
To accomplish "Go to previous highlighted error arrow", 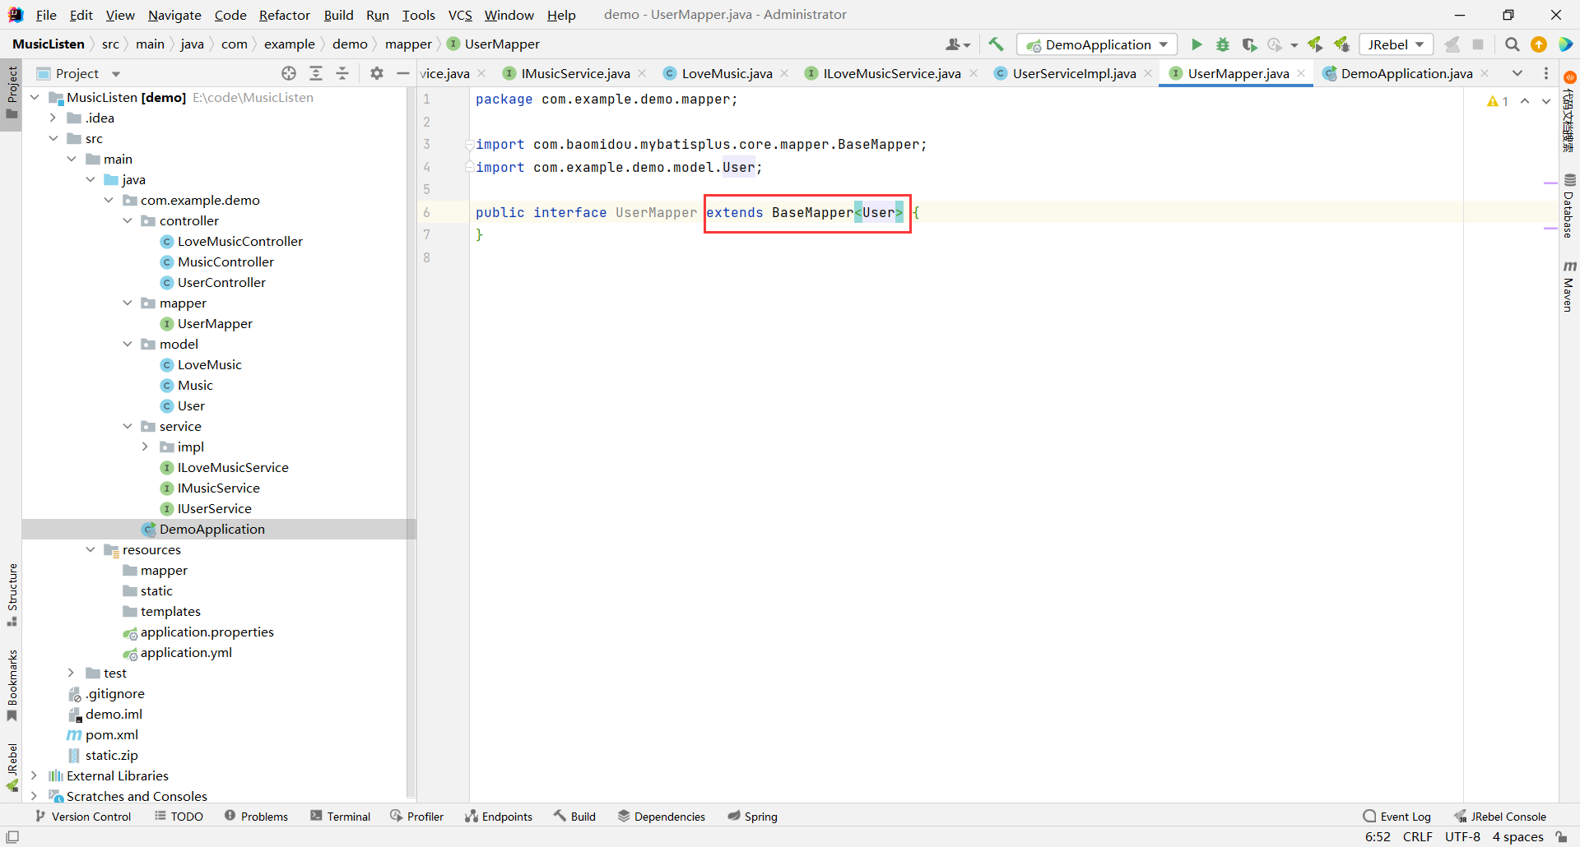I will pyautogui.click(x=1525, y=101).
